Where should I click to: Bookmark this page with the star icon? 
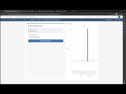pos(111,14)
